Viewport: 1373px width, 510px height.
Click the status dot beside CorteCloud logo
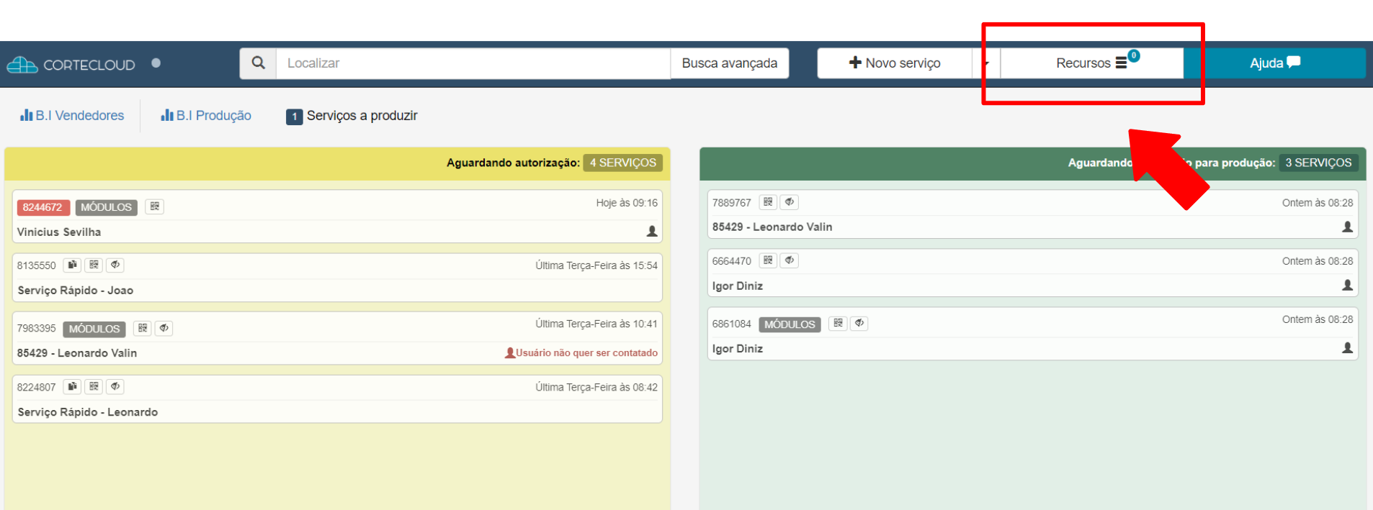coord(156,63)
